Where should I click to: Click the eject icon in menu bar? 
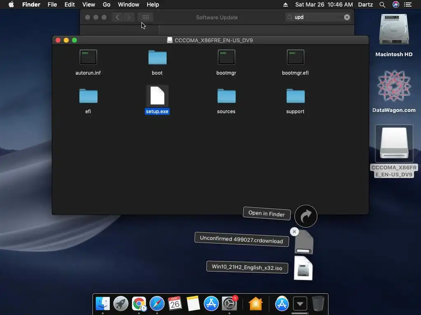(285, 5)
